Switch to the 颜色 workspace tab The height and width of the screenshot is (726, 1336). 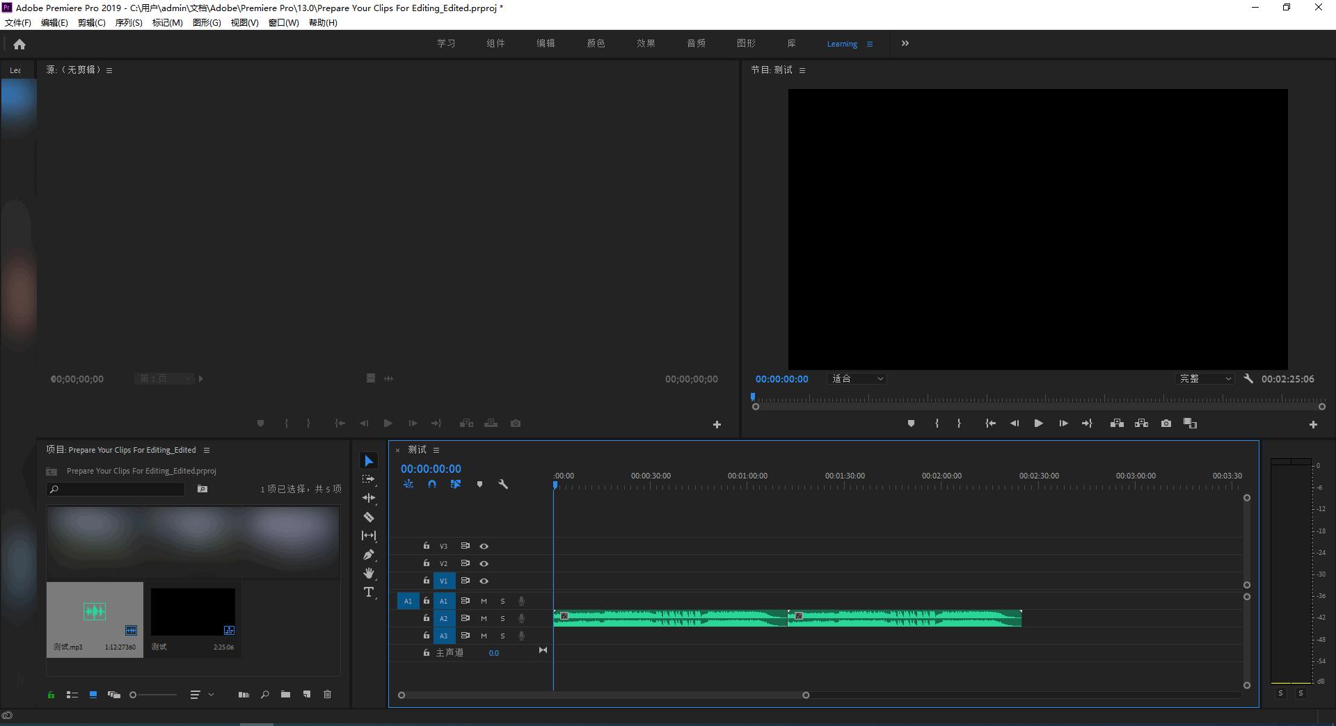tap(596, 43)
